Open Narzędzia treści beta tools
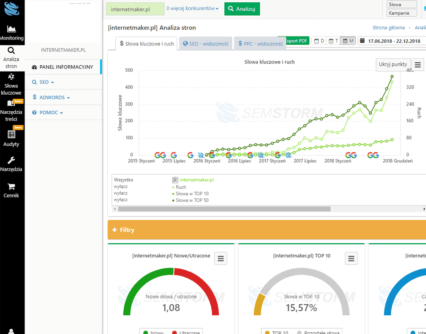 click(x=11, y=111)
